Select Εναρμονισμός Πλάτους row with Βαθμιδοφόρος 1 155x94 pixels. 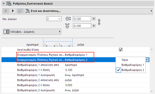[x=75, y=55]
